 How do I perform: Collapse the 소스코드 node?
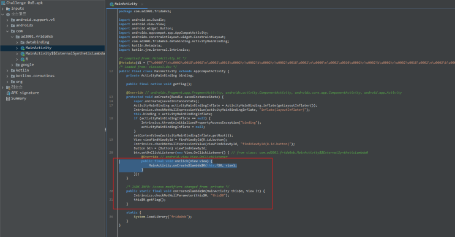(x=2, y=14)
